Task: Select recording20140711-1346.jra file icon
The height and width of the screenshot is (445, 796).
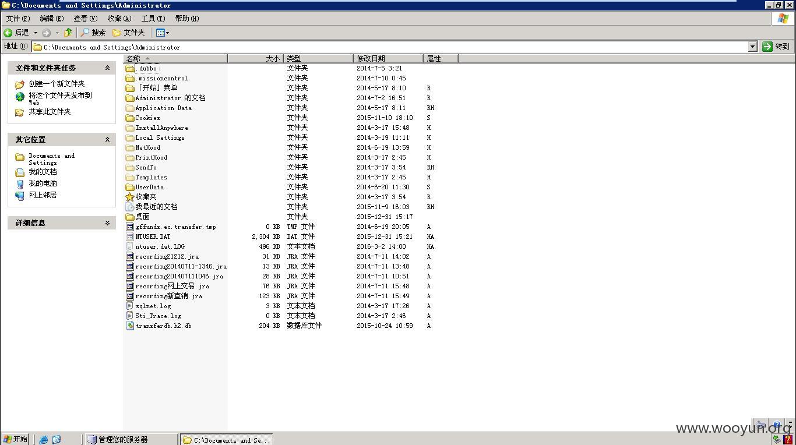Action: [130, 266]
